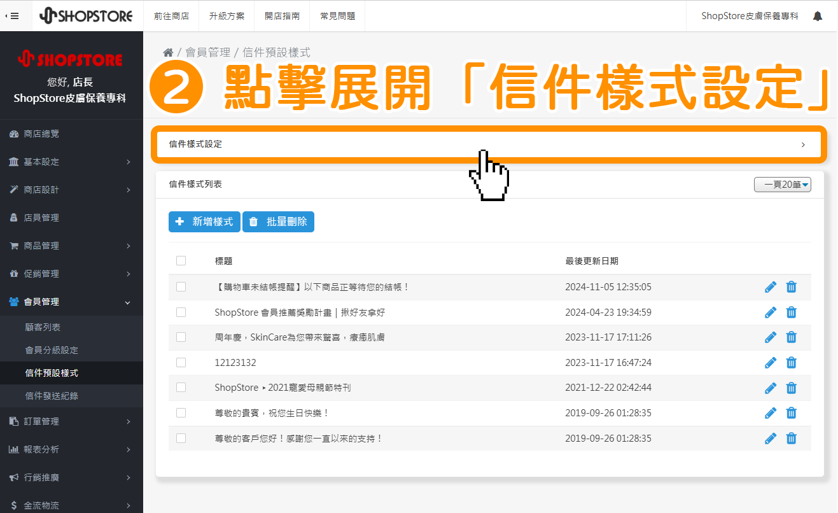Screen dimensions: 838x513
Task: Open the 一頁20筆 per-page dropdown
Action: (x=783, y=183)
